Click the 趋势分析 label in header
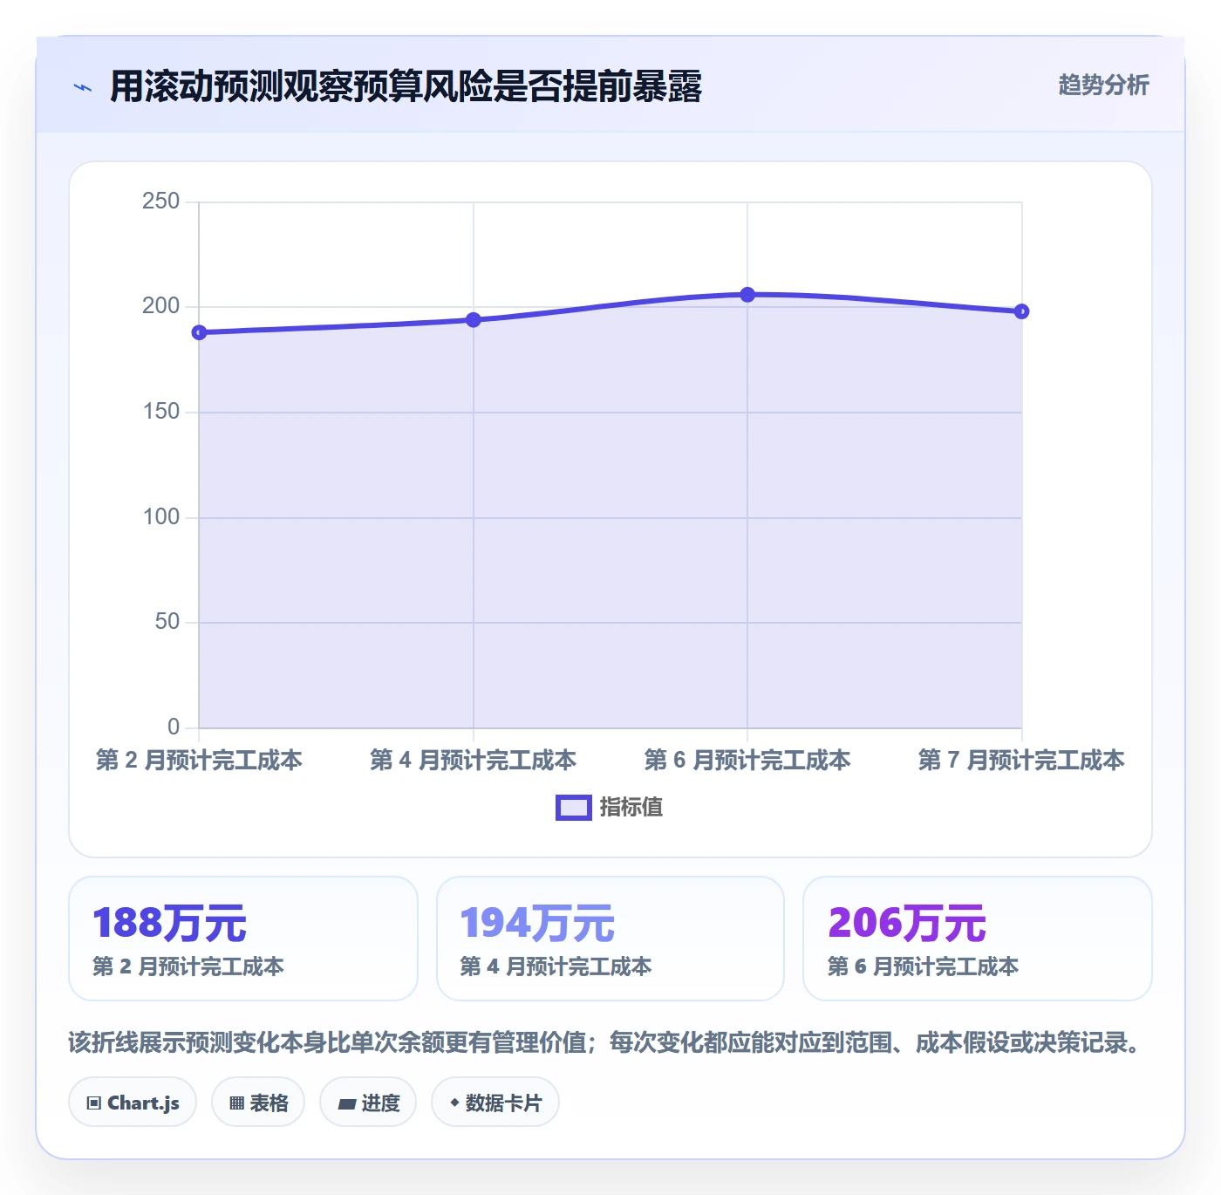Viewport: 1221px width, 1195px height. coord(1103,85)
